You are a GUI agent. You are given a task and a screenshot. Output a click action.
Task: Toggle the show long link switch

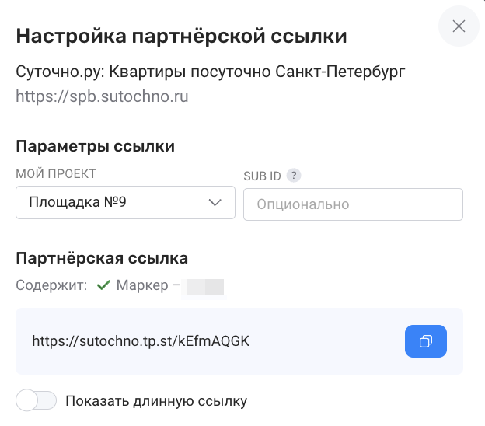click(37, 400)
